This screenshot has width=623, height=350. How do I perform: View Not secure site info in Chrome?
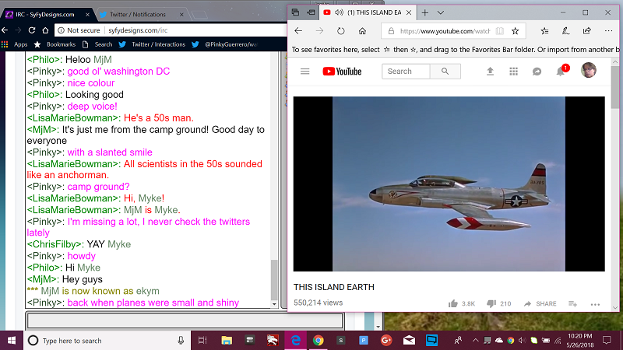coord(79,30)
